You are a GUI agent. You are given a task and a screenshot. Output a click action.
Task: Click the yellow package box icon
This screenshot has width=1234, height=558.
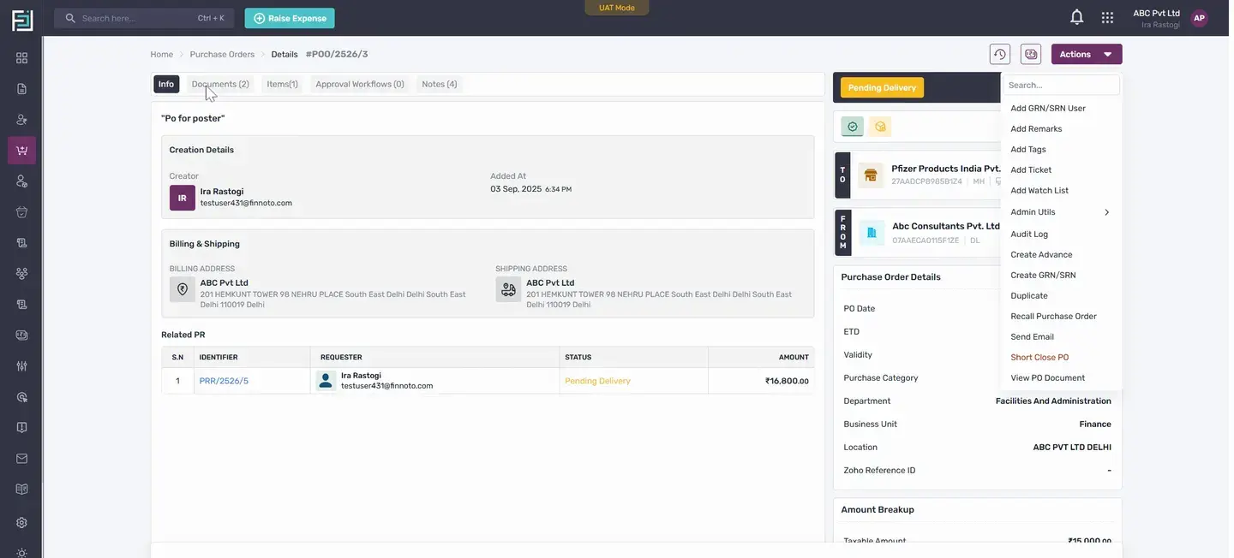880,127
